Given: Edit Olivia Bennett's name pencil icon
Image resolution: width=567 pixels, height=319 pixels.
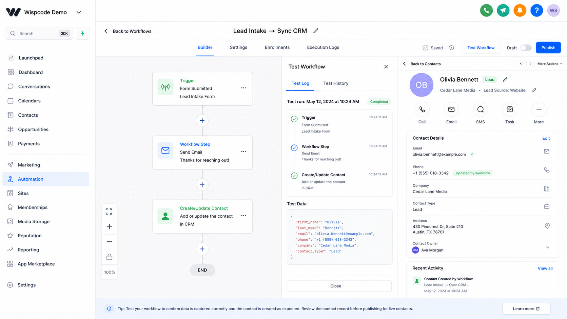Looking at the screenshot, I should point(505,80).
